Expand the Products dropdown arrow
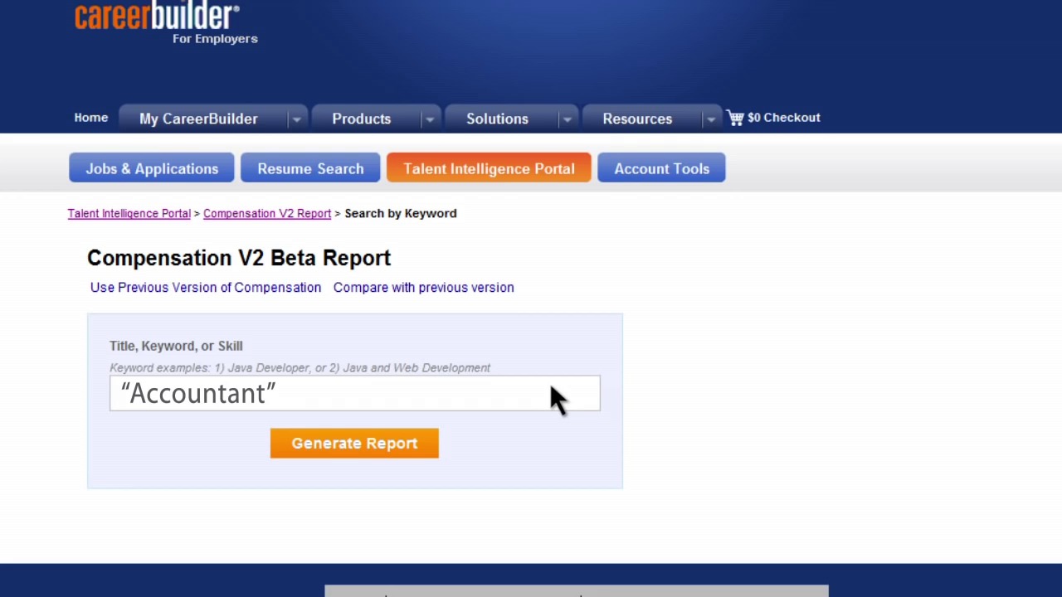 [430, 119]
